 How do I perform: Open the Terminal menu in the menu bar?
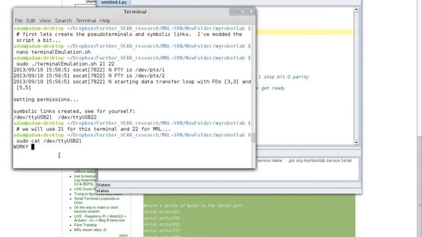click(x=86, y=20)
